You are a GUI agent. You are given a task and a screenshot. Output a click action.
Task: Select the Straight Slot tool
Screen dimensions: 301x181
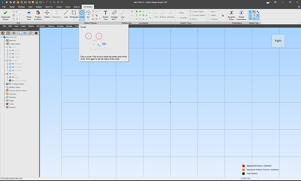(114, 14)
